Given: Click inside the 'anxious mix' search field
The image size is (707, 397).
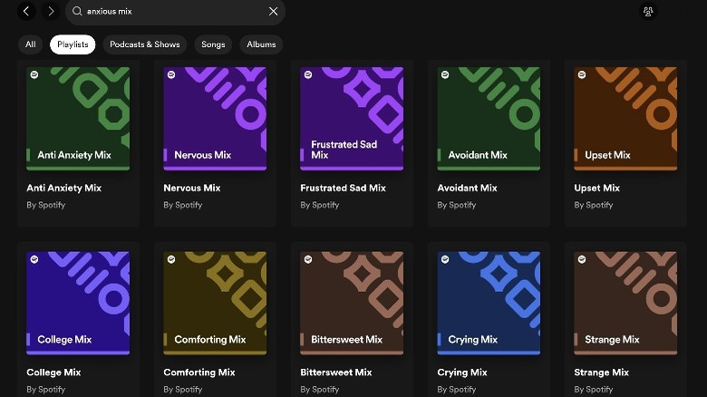Looking at the screenshot, I should (172, 12).
